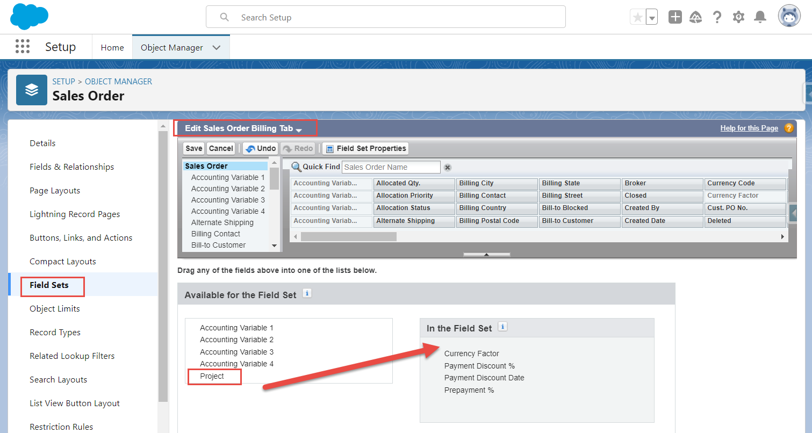This screenshot has height=433, width=812.
Task: Open Help for this Page link
Action: [749, 128]
